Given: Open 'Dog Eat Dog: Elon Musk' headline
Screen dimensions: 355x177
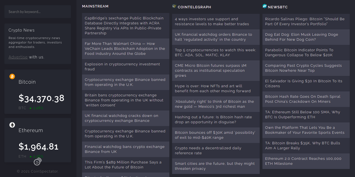Looking at the screenshot, I should (306, 37).
